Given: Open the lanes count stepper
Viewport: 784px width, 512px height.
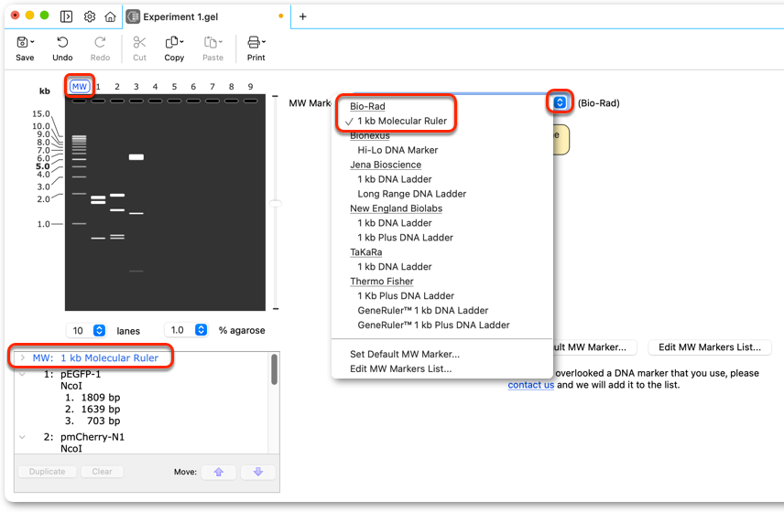Looking at the screenshot, I should coord(100,330).
